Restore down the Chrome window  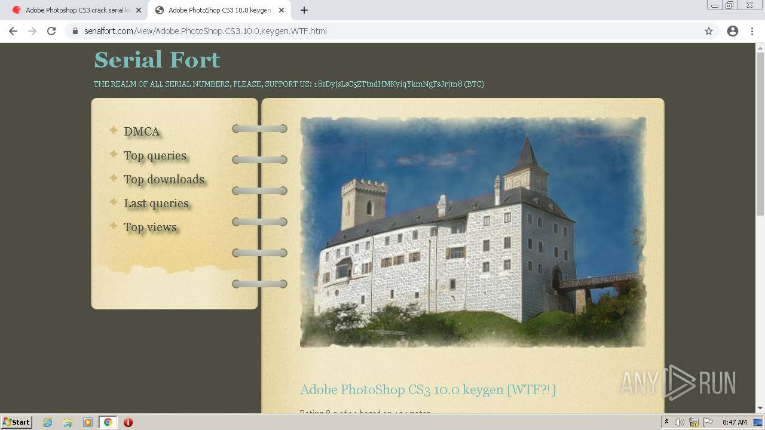[730, 5]
